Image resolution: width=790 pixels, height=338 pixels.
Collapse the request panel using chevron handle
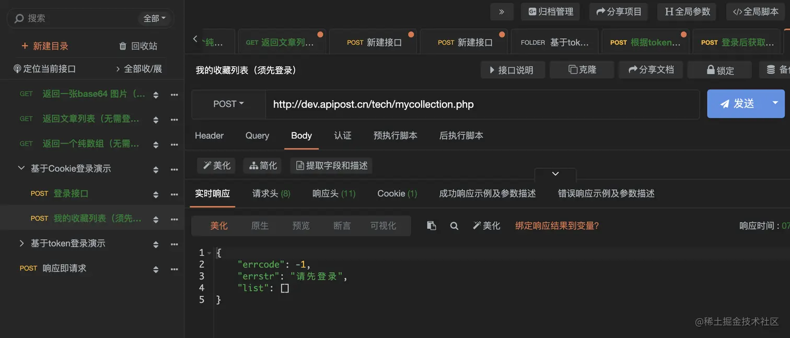[555, 173]
